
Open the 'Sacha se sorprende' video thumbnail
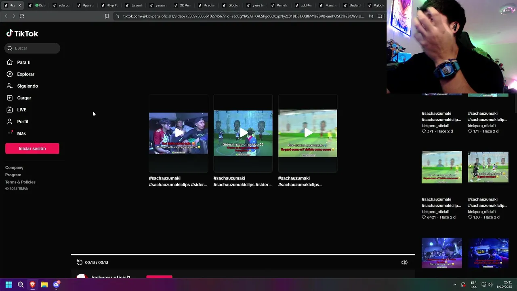click(442, 253)
